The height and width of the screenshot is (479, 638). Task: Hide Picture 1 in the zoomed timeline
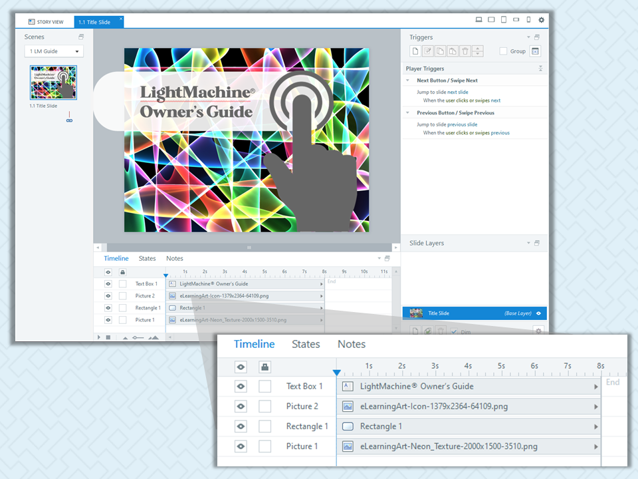click(241, 446)
